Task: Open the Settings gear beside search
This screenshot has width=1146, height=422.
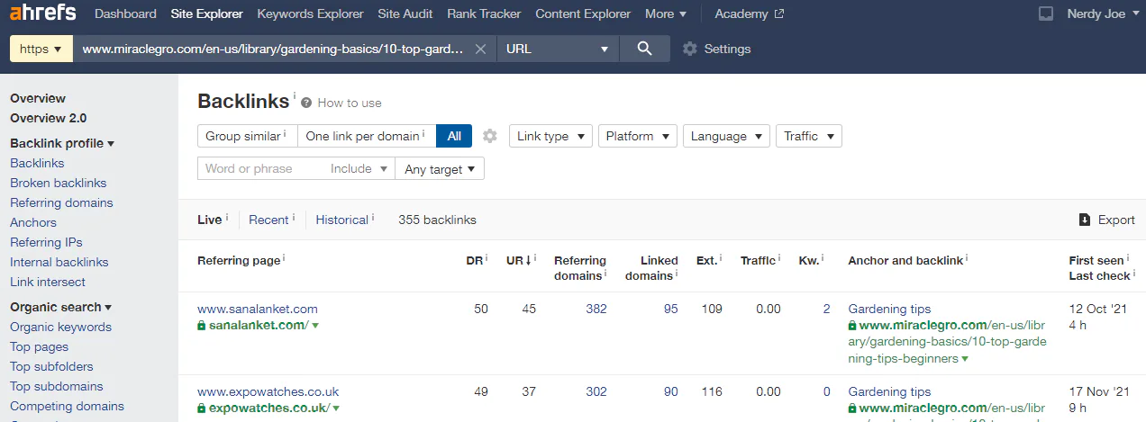Action: click(x=690, y=49)
